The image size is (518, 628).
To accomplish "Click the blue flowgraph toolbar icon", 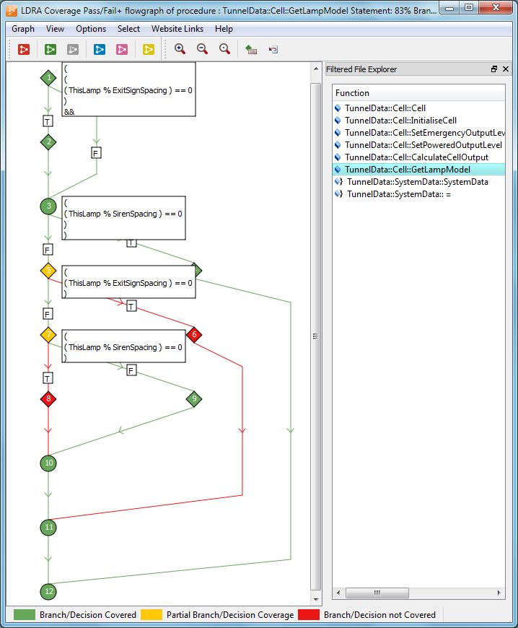I will [100, 49].
